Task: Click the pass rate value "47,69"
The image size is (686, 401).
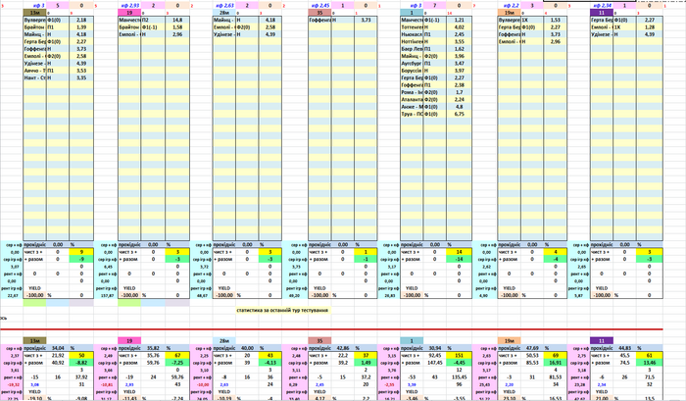Action: coord(532,348)
